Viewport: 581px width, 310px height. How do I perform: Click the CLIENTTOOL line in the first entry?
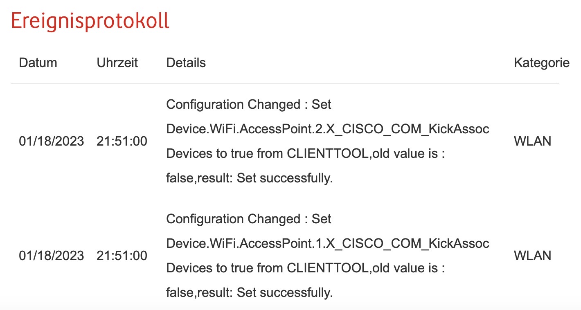(305, 154)
